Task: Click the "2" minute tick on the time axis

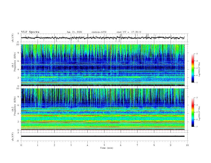Action: (x=54, y=145)
